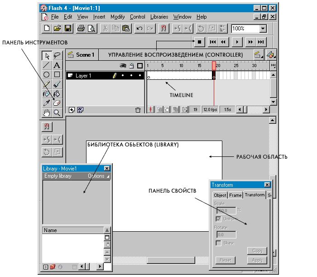317x277 pixels.
Task: Click the timeline horizontal scrollbar thumb
Action: [245, 110]
